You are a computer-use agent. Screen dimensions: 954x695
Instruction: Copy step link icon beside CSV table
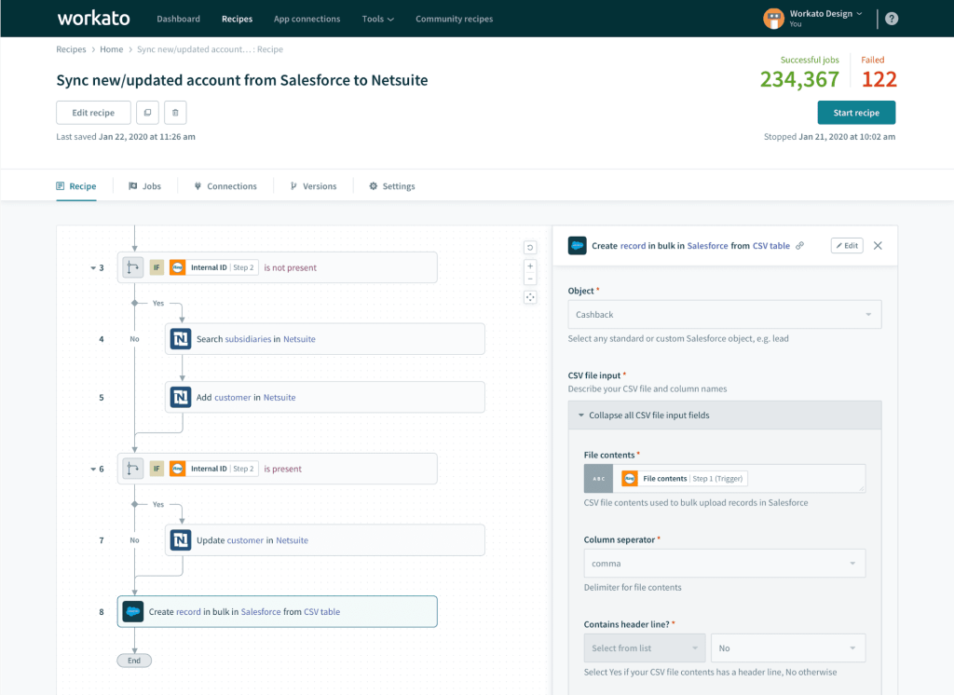800,246
